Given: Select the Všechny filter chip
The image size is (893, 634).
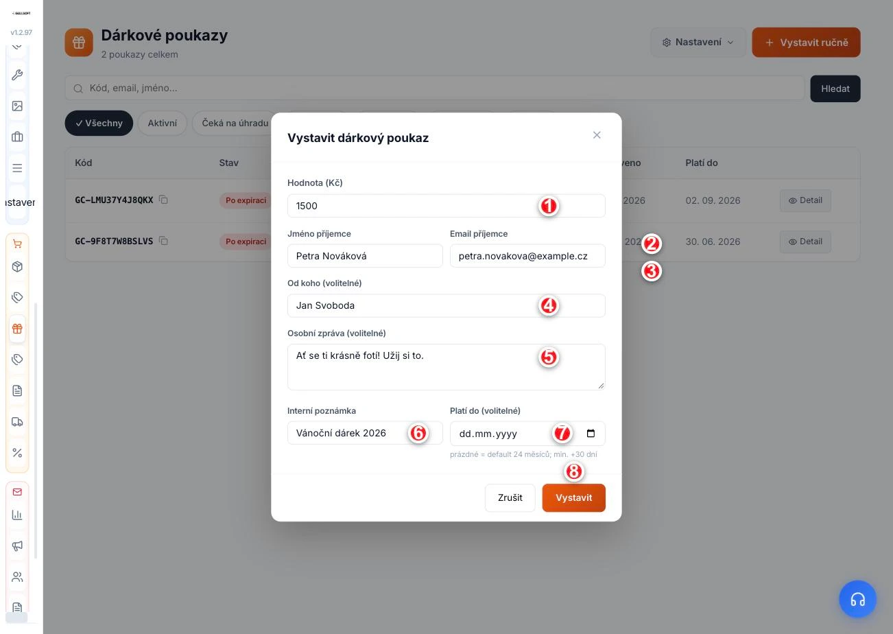Looking at the screenshot, I should point(99,123).
